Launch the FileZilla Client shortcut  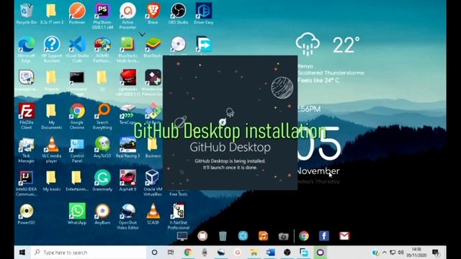click(27, 116)
